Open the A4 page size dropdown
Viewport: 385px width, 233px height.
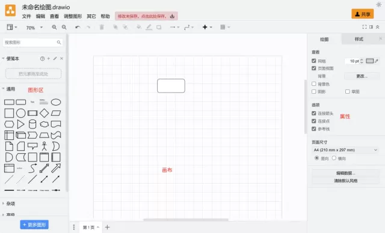(x=345, y=150)
